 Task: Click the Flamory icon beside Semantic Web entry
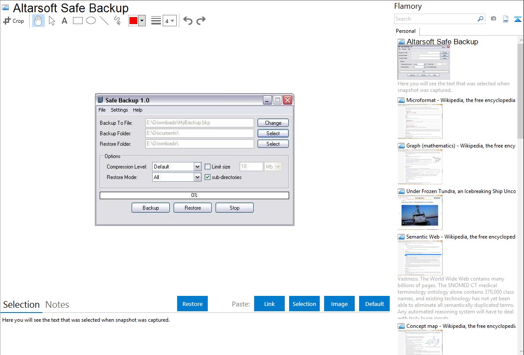402,237
